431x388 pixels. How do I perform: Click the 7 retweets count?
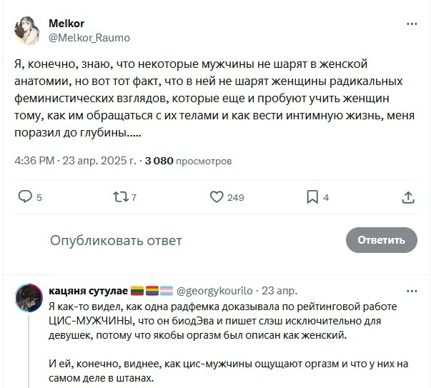click(x=134, y=198)
